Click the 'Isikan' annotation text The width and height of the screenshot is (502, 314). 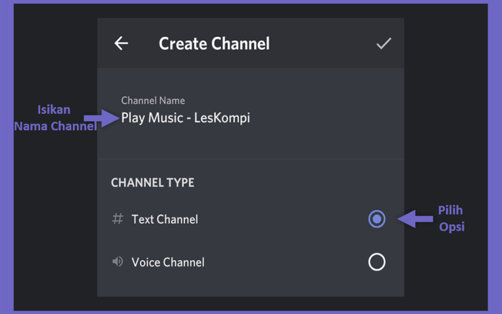[54, 109]
